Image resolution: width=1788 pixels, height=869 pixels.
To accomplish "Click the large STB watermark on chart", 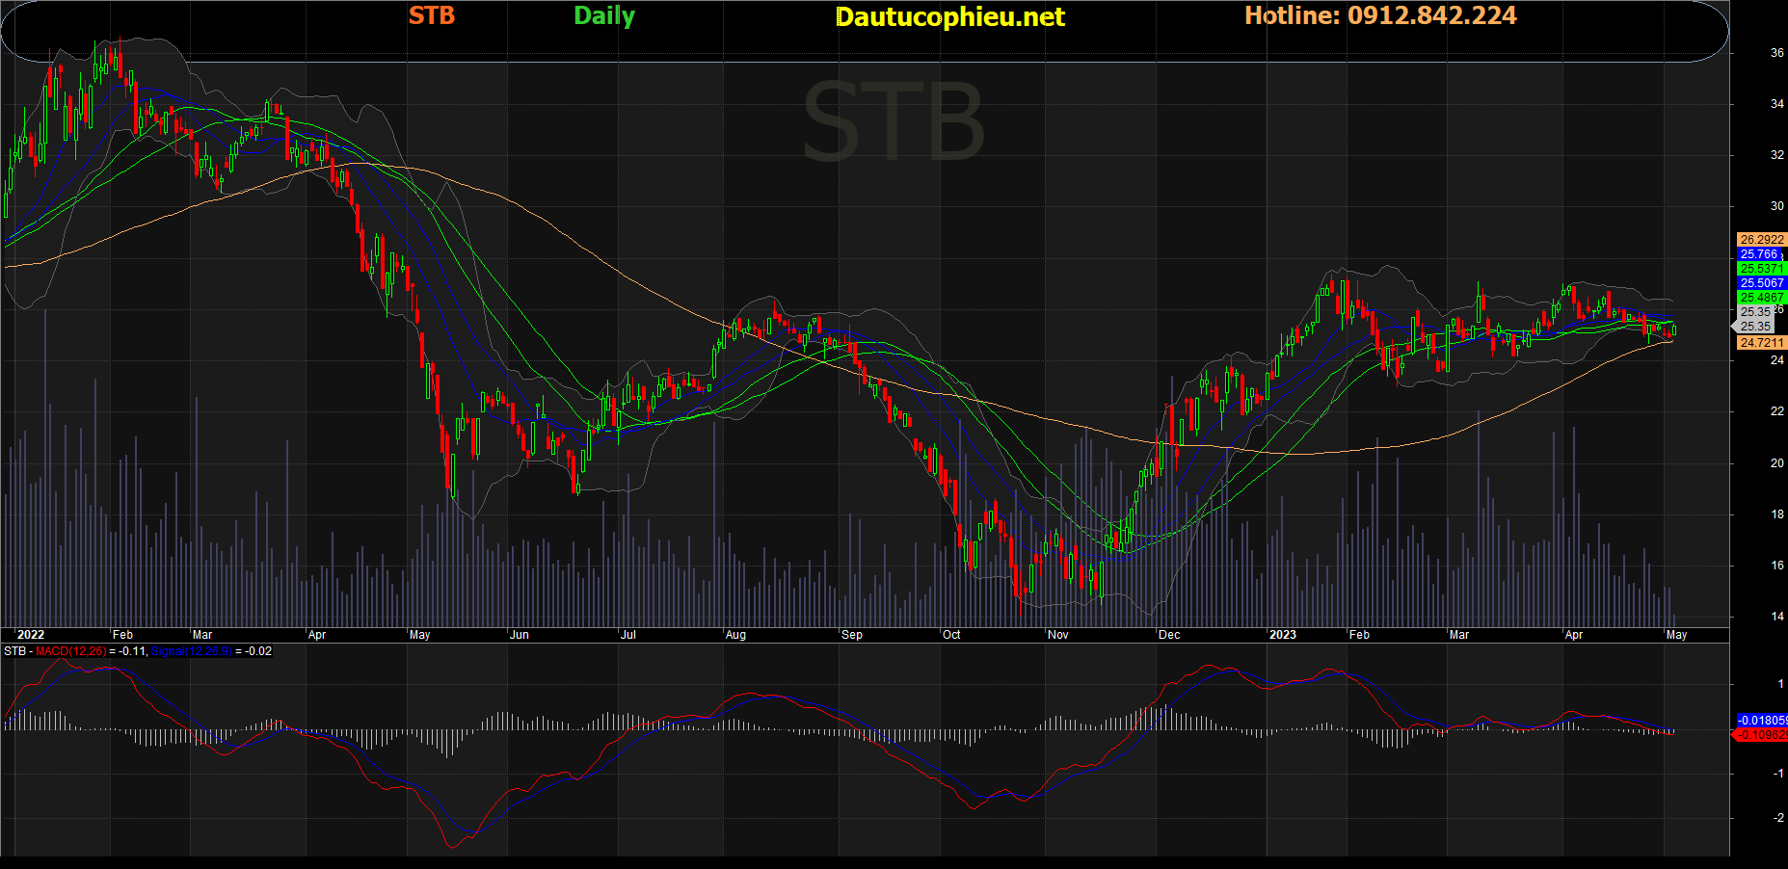I will tap(893, 123).
